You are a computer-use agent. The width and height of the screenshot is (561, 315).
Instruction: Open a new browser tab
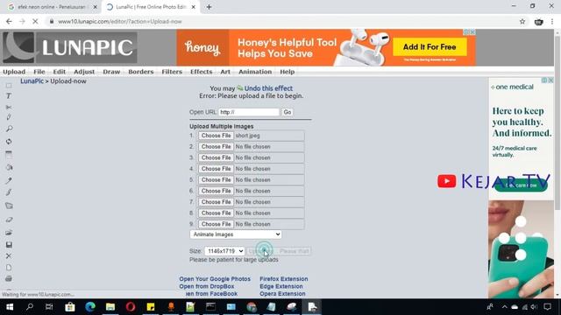point(209,7)
